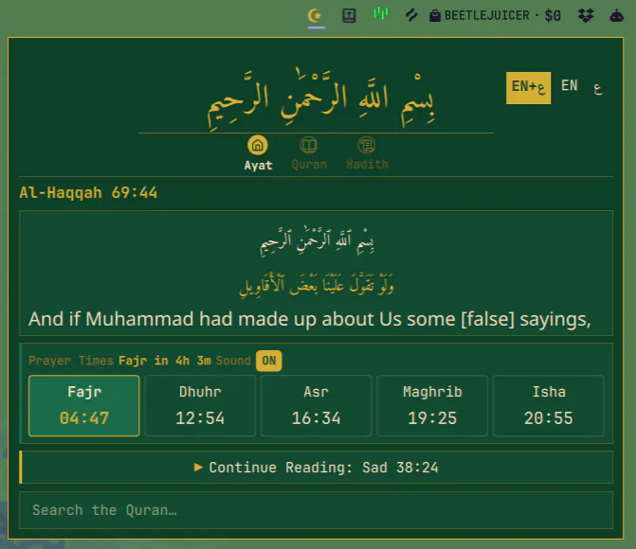This screenshot has width=636, height=549.
Task: Click the Maghrib 19:25 prayer card
Action: tap(432, 405)
